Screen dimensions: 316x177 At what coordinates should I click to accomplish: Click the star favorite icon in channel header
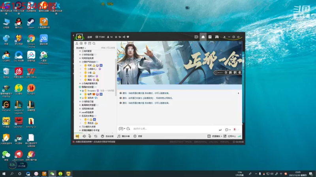116,37
